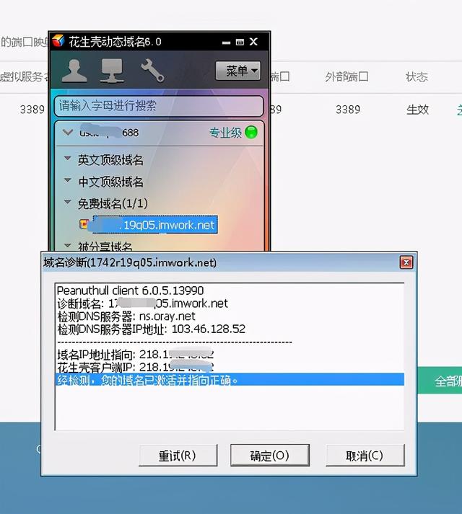Select the 诊断域名 line in diagnosis

(142, 303)
